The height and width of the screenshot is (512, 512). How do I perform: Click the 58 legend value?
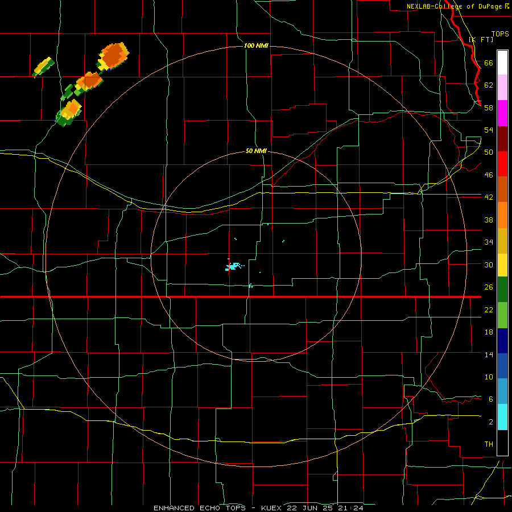pos(489,108)
